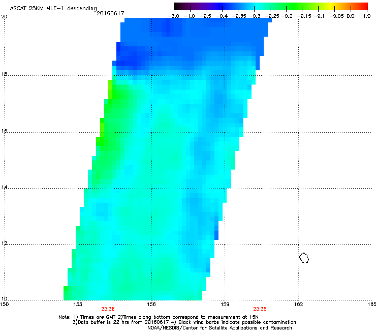The width and height of the screenshot is (376, 331).
Task: Click the colorbar label -3.0
Action: pyautogui.click(x=173, y=16)
